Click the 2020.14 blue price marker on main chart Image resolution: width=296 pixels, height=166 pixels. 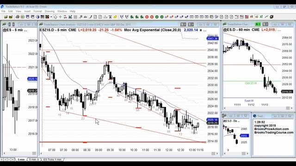point(213,120)
